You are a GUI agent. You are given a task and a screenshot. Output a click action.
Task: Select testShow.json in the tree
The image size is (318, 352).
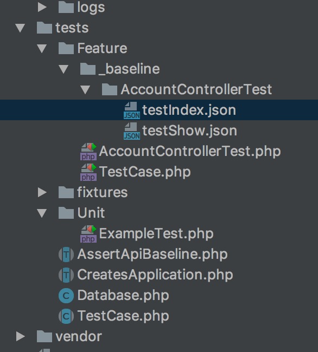pos(189,131)
